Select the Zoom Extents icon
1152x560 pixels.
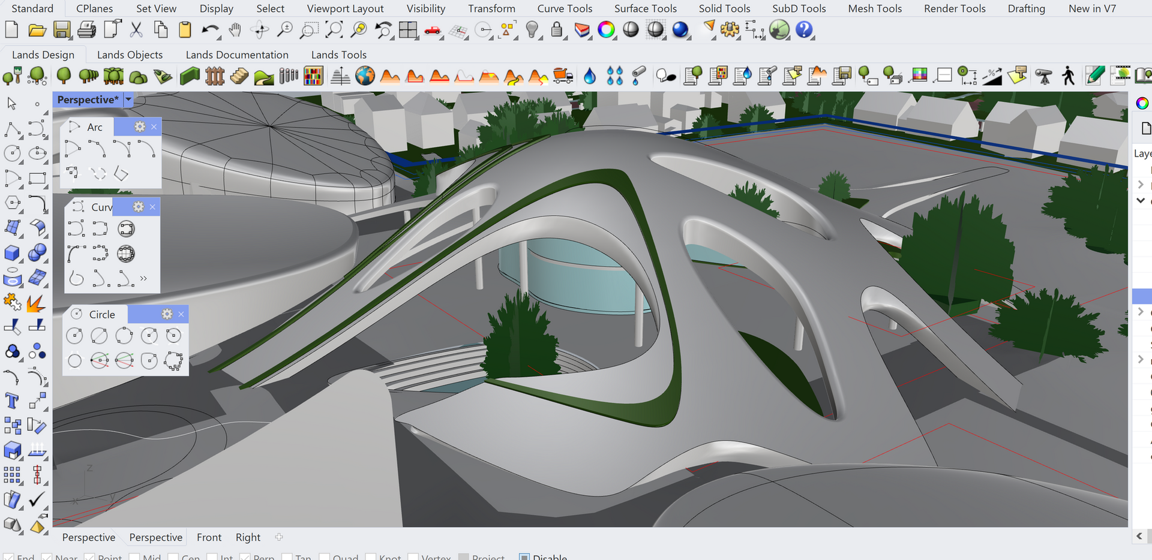tap(334, 29)
